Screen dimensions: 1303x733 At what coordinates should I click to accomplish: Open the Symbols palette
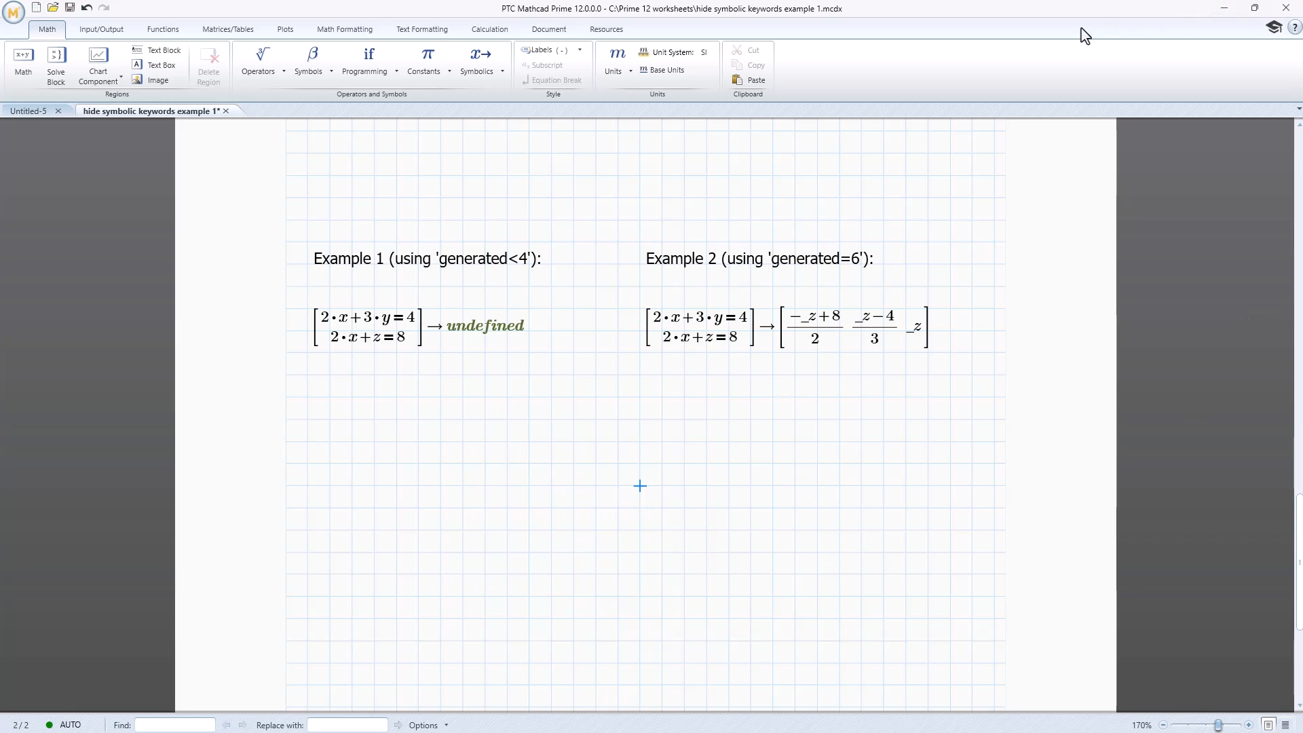(309, 61)
